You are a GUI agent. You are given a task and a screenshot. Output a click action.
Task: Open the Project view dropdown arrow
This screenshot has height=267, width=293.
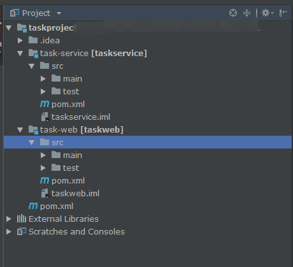(x=59, y=13)
